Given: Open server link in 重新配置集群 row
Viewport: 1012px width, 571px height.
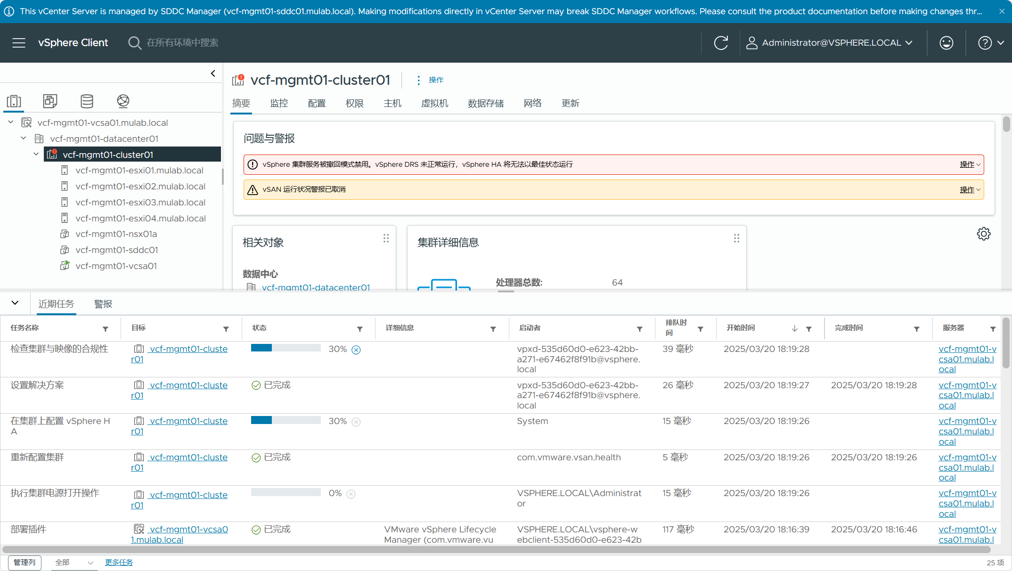Looking at the screenshot, I should pos(967,467).
